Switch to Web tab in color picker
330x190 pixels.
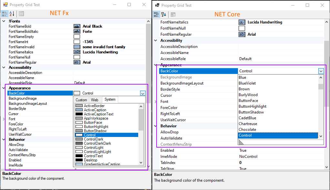coord(95,100)
